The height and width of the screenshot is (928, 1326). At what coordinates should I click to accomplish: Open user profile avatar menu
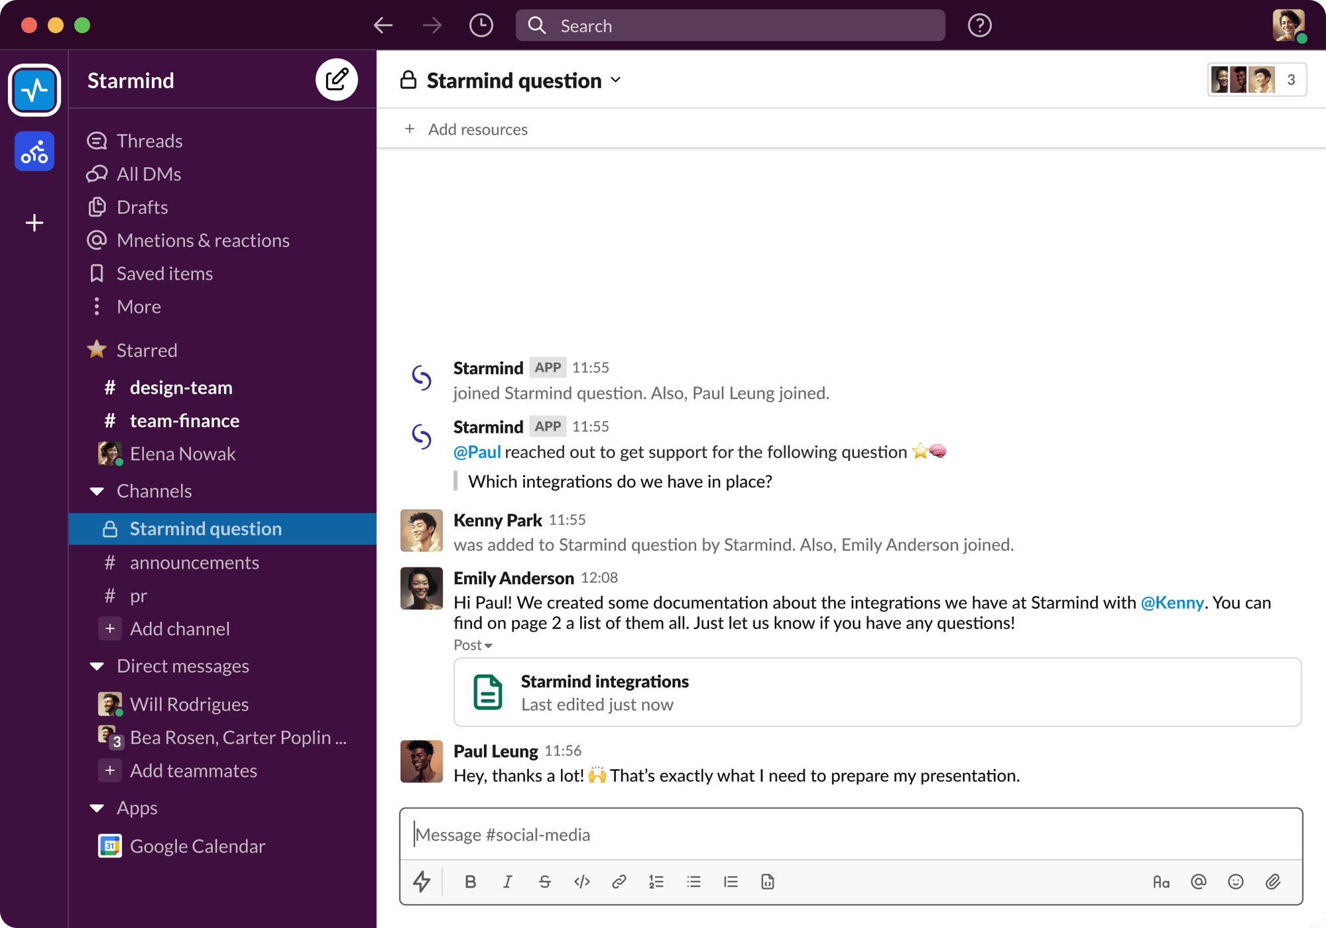[1288, 25]
